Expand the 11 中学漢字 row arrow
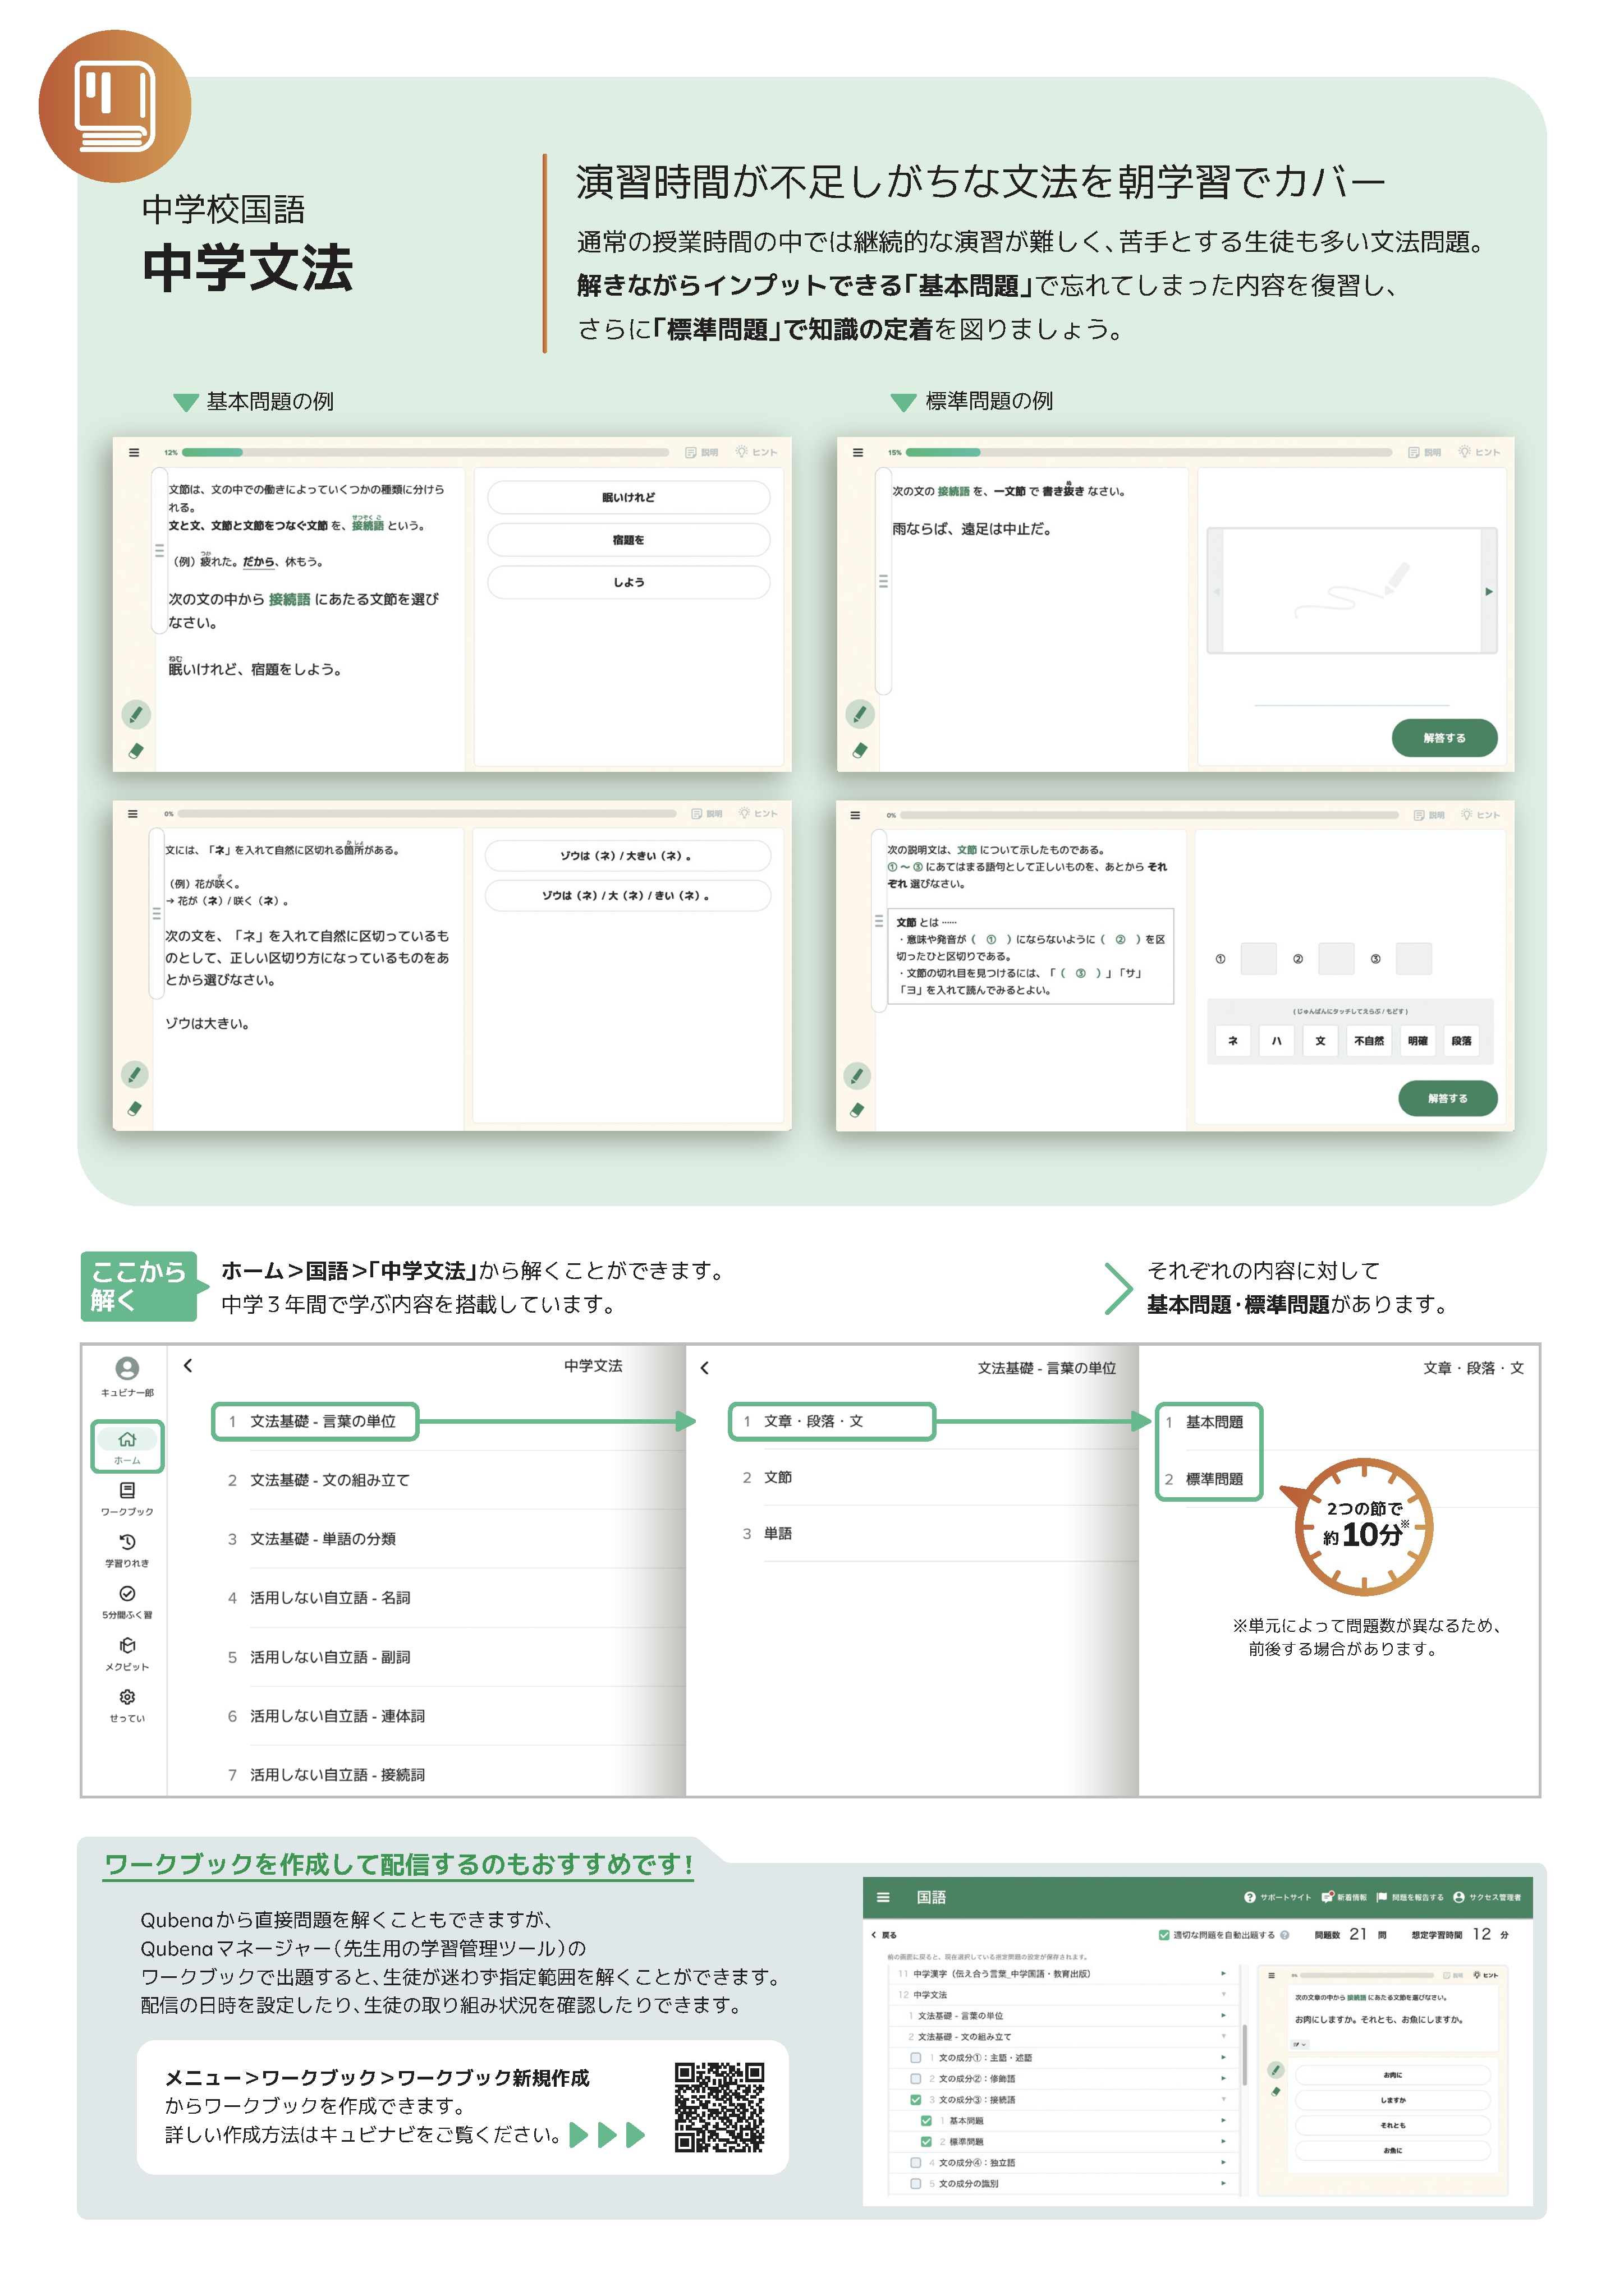 coord(1224,1974)
